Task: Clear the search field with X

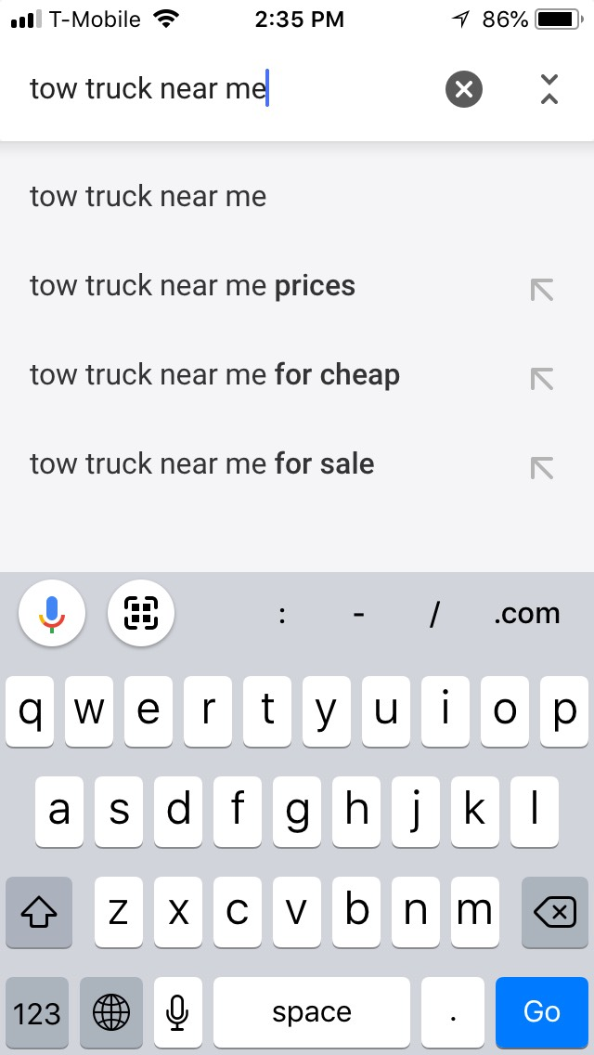Action: pos(464,89)
